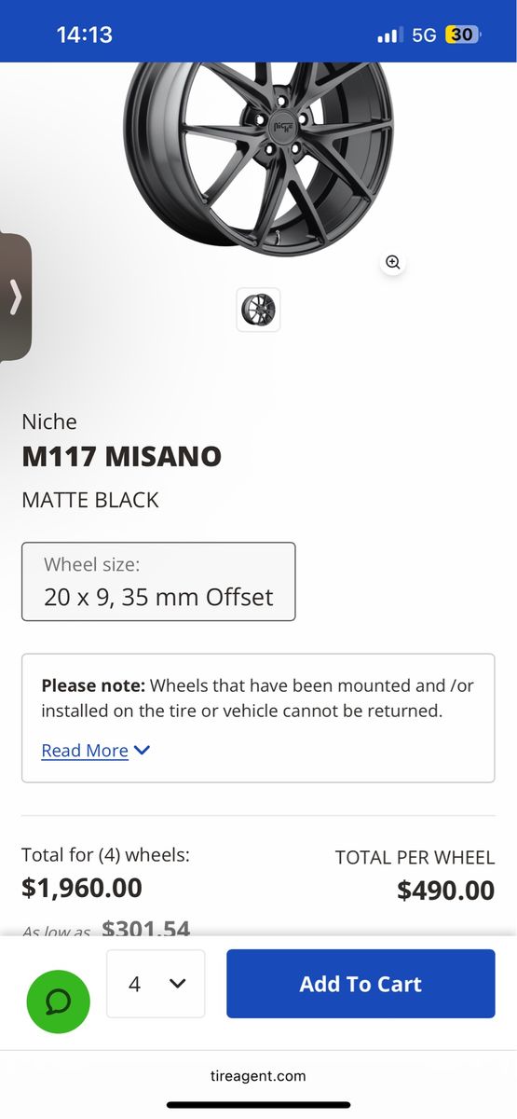Tap the As low as $301.54 financing text
Image resolution: width=517 pixels, height=1119 pixels.
click(x=106, y=929)
